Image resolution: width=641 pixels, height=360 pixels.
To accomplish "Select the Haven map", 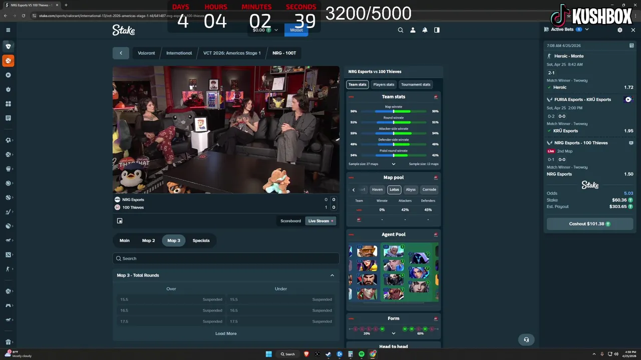I will click(x=377, y=189).
